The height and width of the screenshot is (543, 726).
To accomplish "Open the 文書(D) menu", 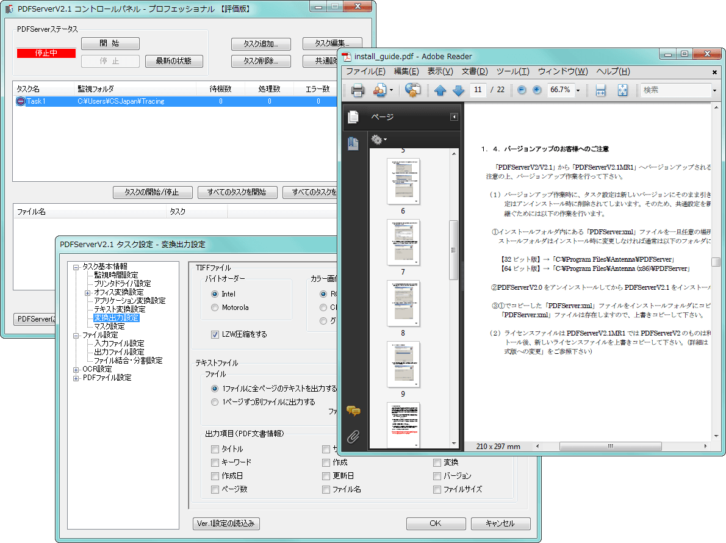I will [475, 71].
